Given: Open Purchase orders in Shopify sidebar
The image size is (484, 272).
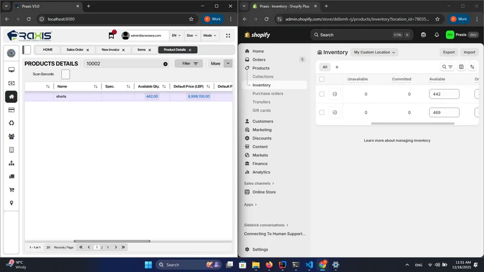Looking at the screenshot, I should coord(267,94).
